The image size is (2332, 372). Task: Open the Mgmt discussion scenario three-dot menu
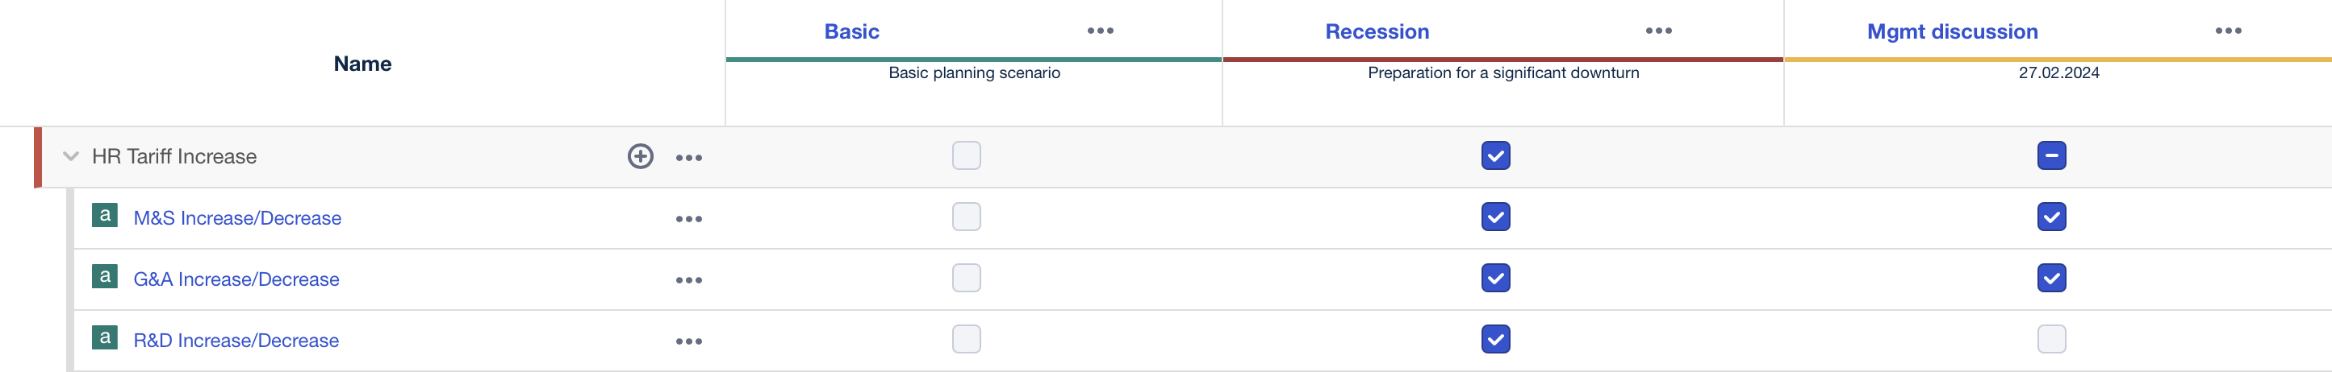click(x=2228, y=31)
